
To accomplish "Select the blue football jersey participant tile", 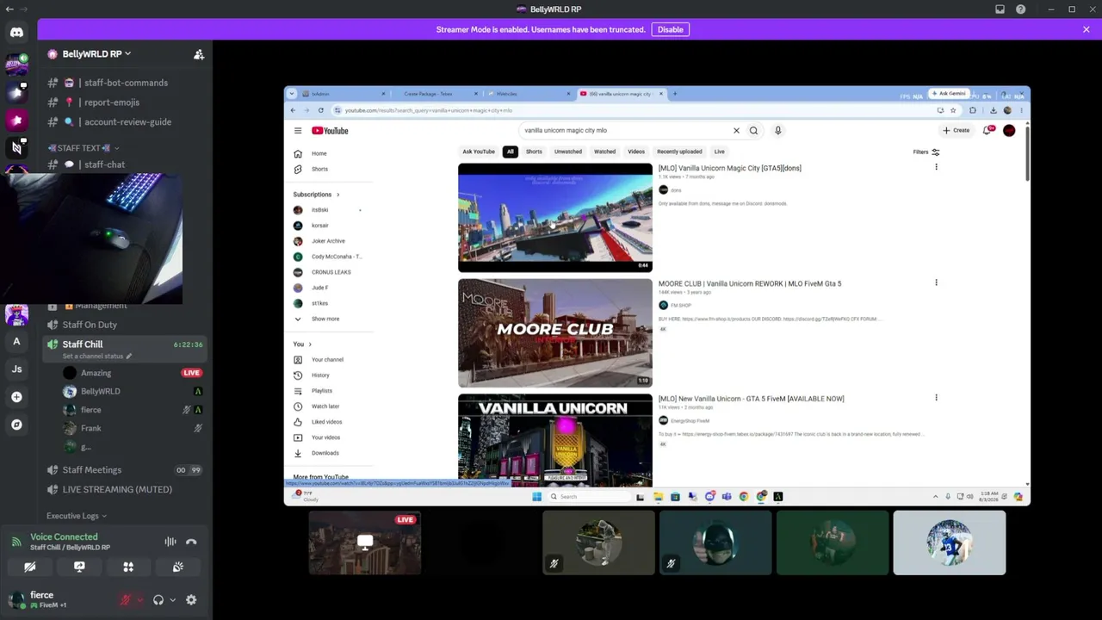I will (950, 542).
